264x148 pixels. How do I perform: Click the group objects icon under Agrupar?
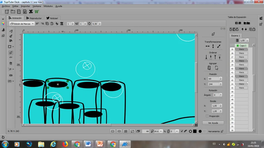click(x=209, y=68)
